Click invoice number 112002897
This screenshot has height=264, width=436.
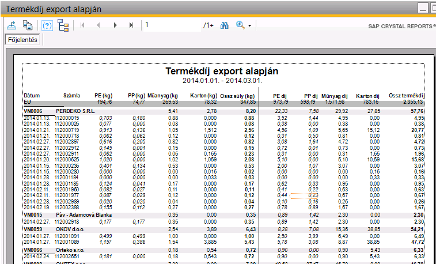[x=67, y=142]
